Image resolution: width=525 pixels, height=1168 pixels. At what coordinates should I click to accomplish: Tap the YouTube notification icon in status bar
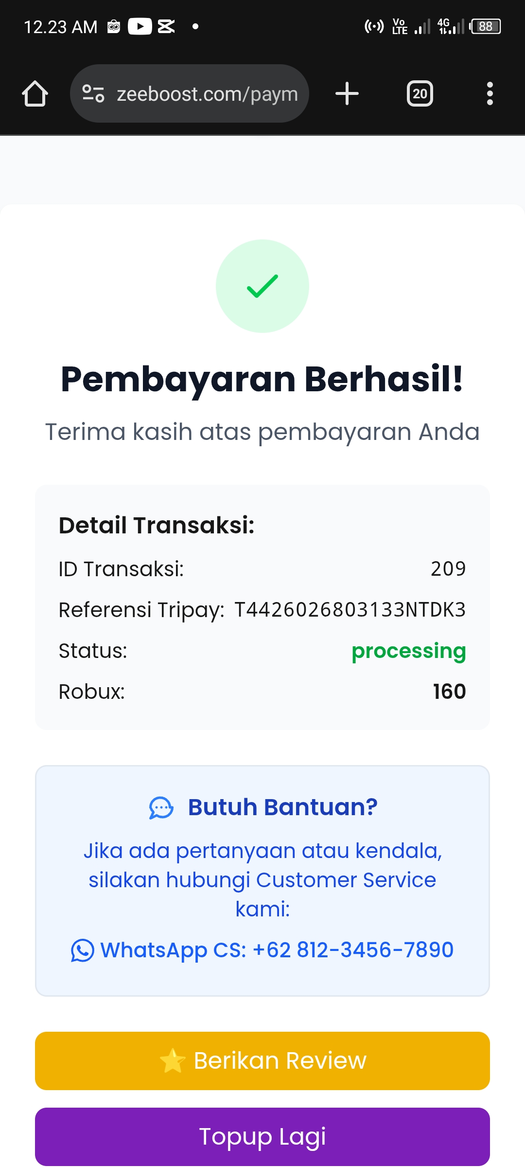[140, 26]
